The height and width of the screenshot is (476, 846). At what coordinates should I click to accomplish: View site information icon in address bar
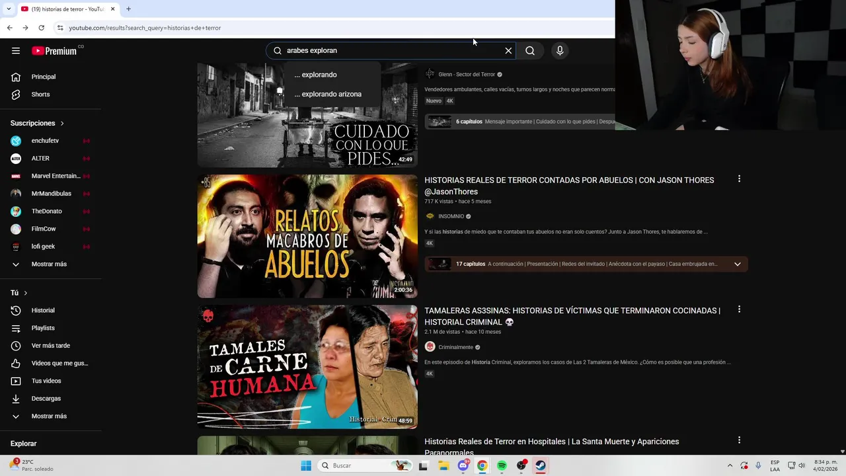point(59,28)
